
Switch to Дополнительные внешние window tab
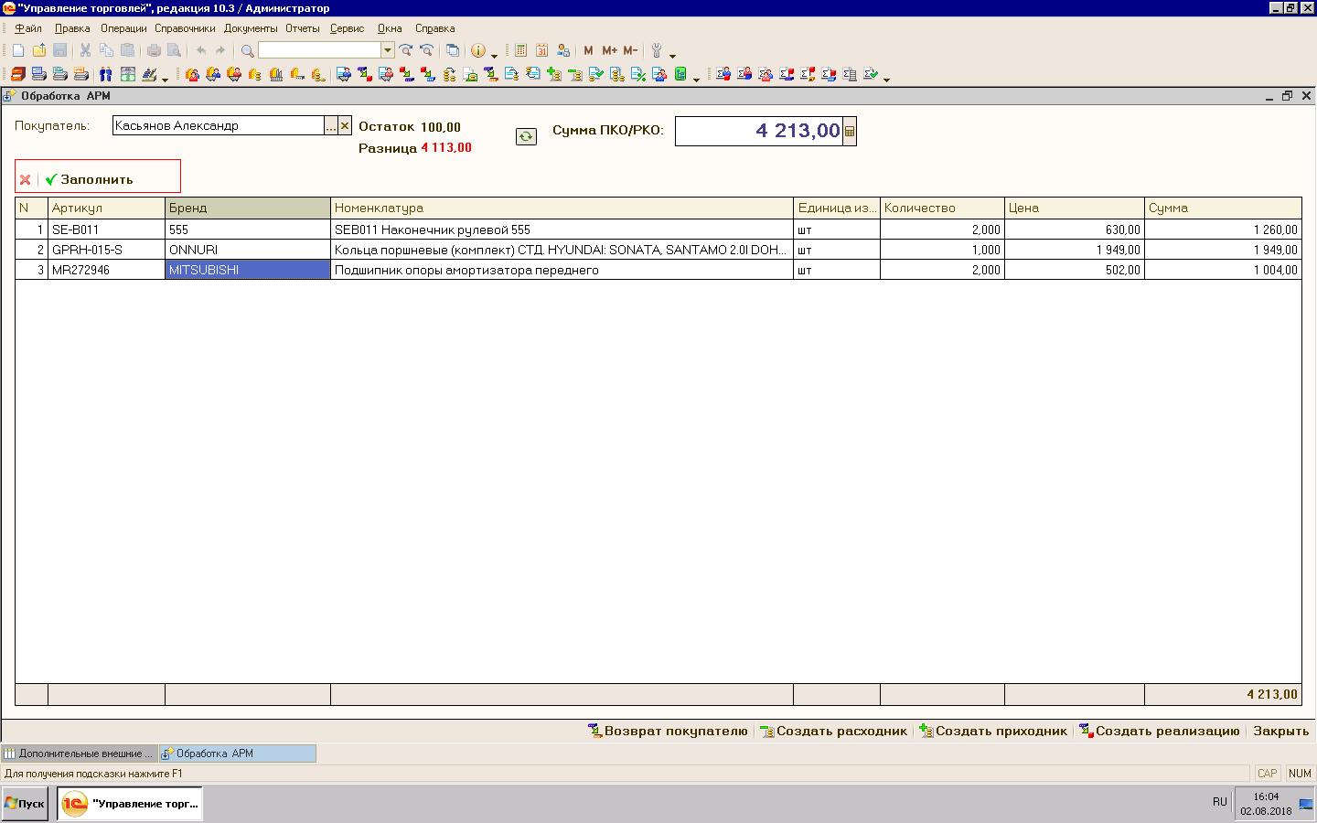[x=79, y=754]
